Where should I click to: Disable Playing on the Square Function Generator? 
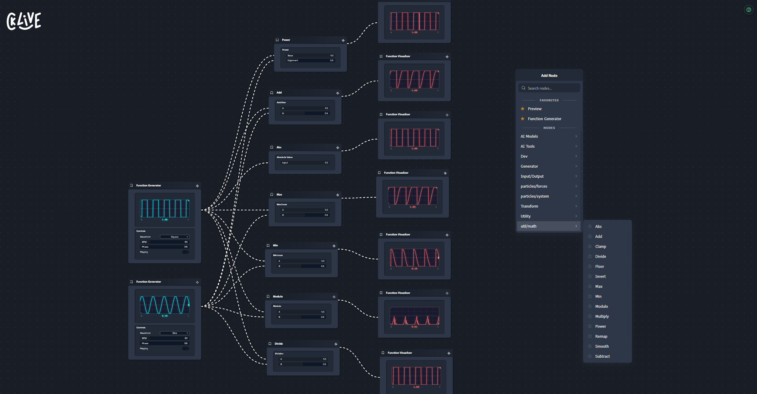186,252
